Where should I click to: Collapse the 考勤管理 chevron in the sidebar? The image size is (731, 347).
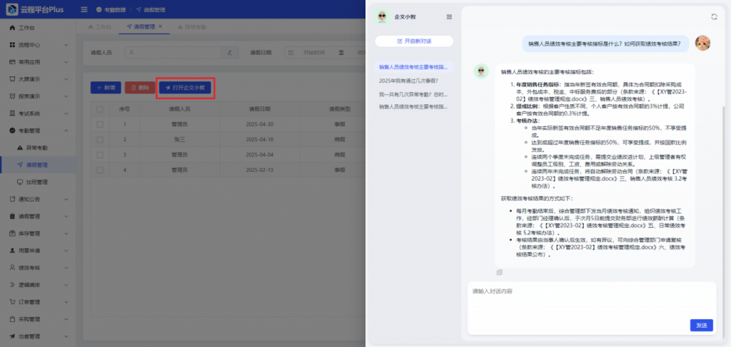pyautogui.click(x=66, y=131)
